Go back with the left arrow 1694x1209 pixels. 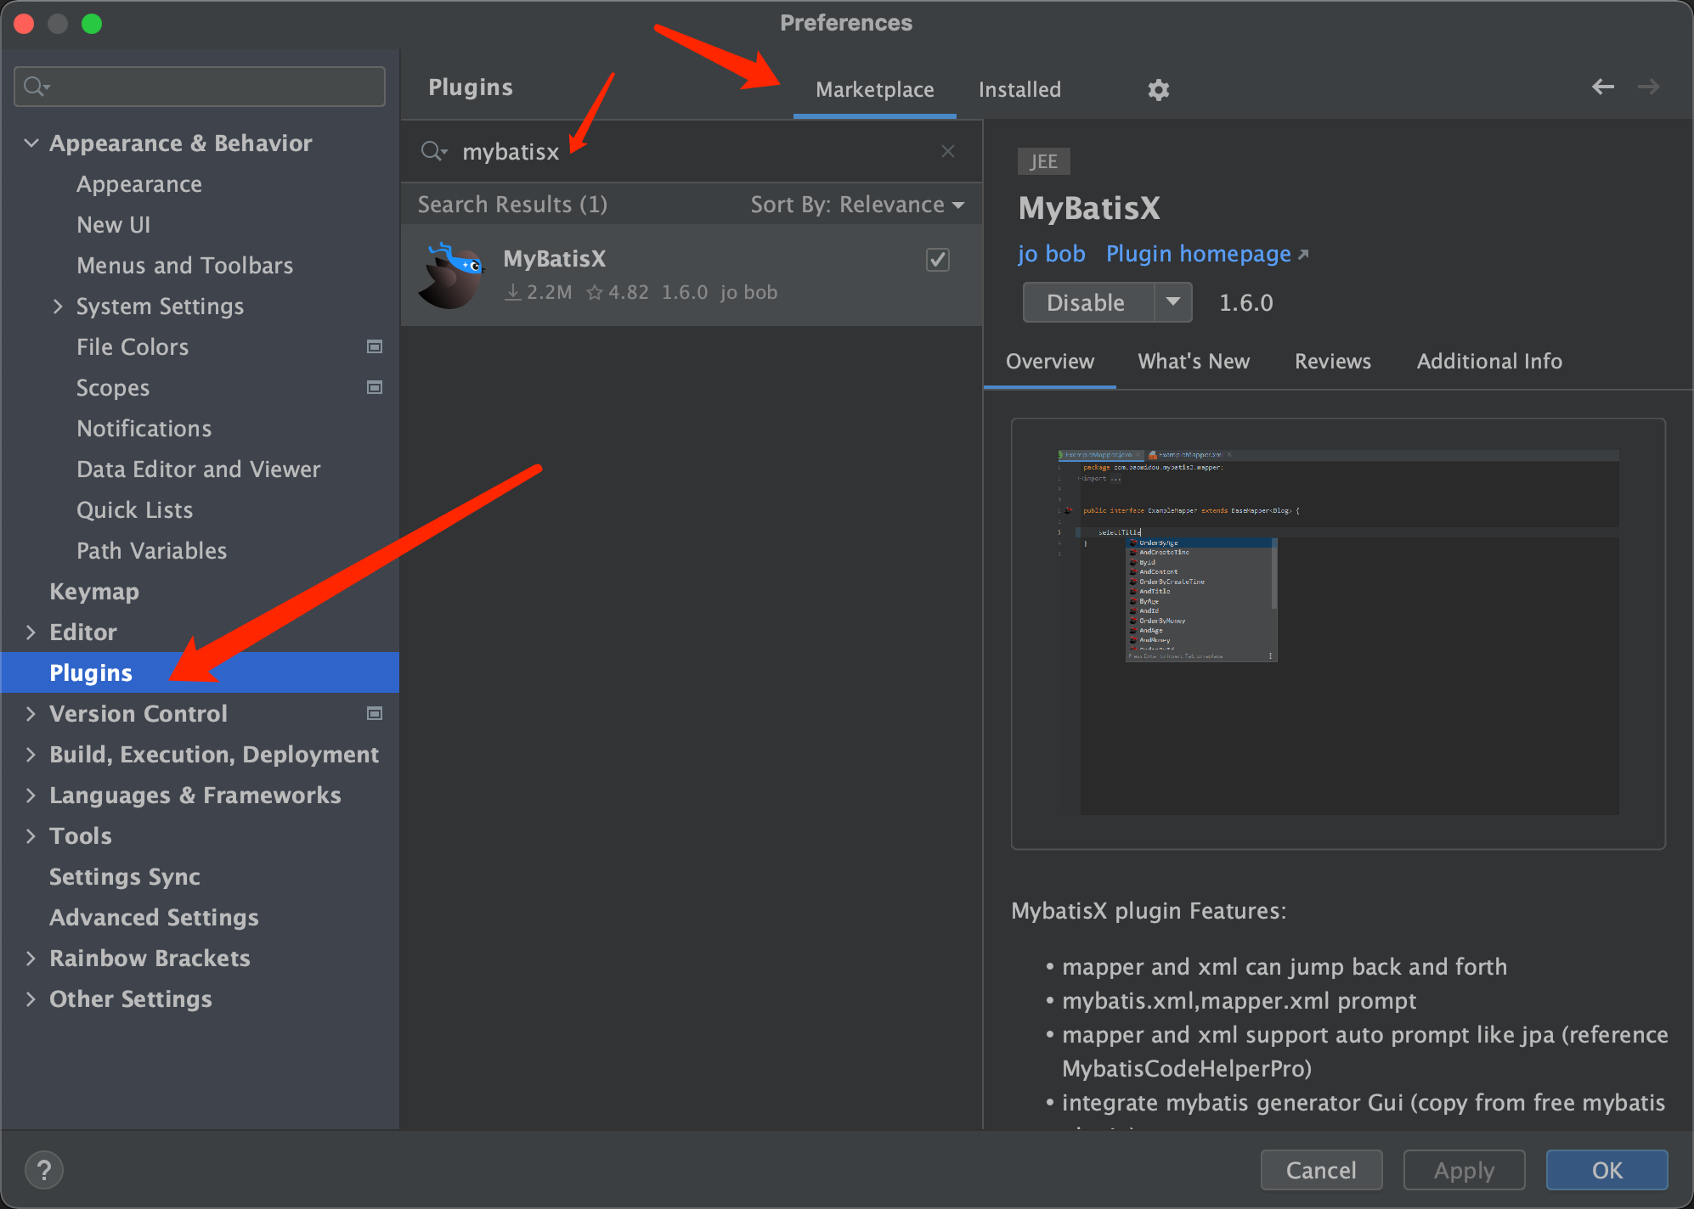(x=1602, y=87)
